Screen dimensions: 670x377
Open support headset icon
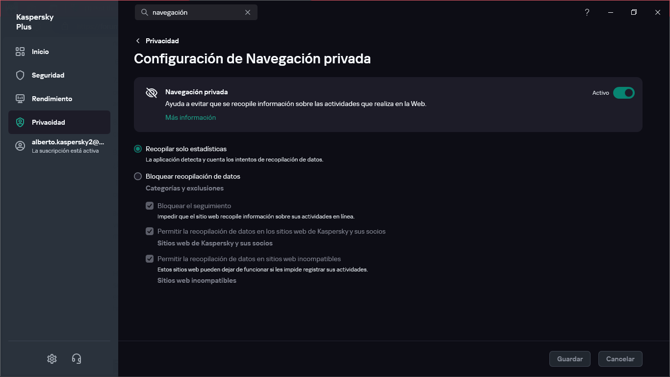coord(77,359)
